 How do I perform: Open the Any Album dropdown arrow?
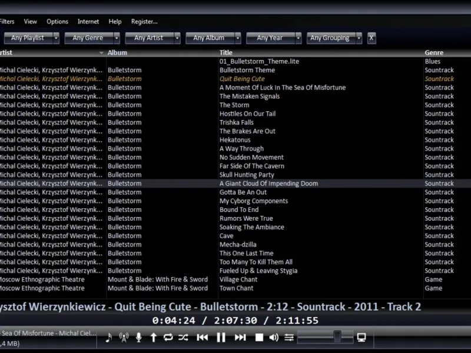tap(238, 38)
